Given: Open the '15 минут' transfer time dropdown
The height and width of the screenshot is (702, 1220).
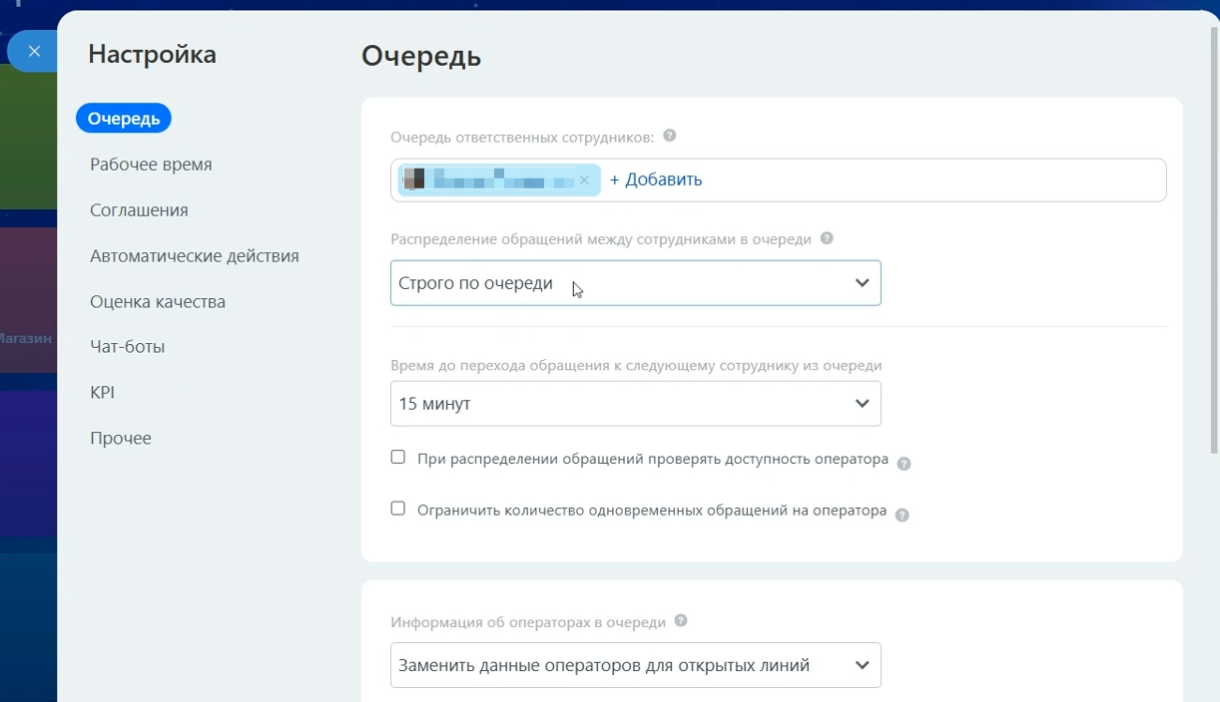Looking at the screenshot, I should tap(636, 404).
